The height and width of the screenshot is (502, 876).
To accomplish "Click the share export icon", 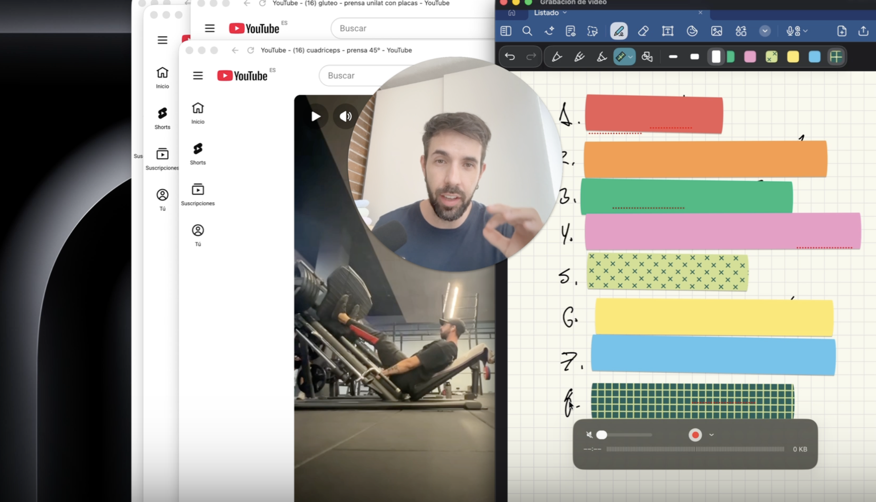I will coord(863,31).
